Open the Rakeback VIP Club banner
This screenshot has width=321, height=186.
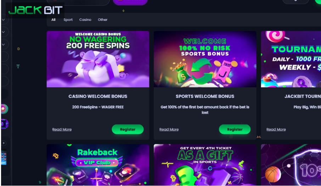coord(98,165)
